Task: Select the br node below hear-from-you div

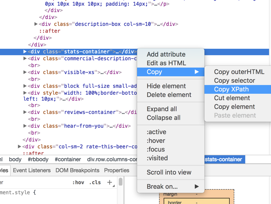Action: 34,133
